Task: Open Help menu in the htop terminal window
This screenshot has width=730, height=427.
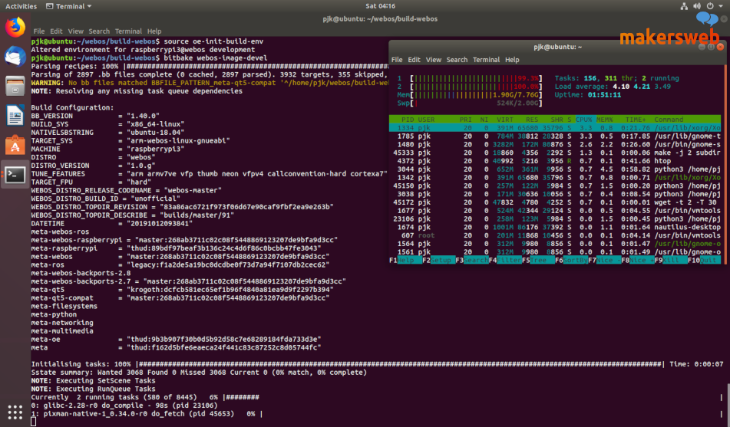Action: point(512,60)
